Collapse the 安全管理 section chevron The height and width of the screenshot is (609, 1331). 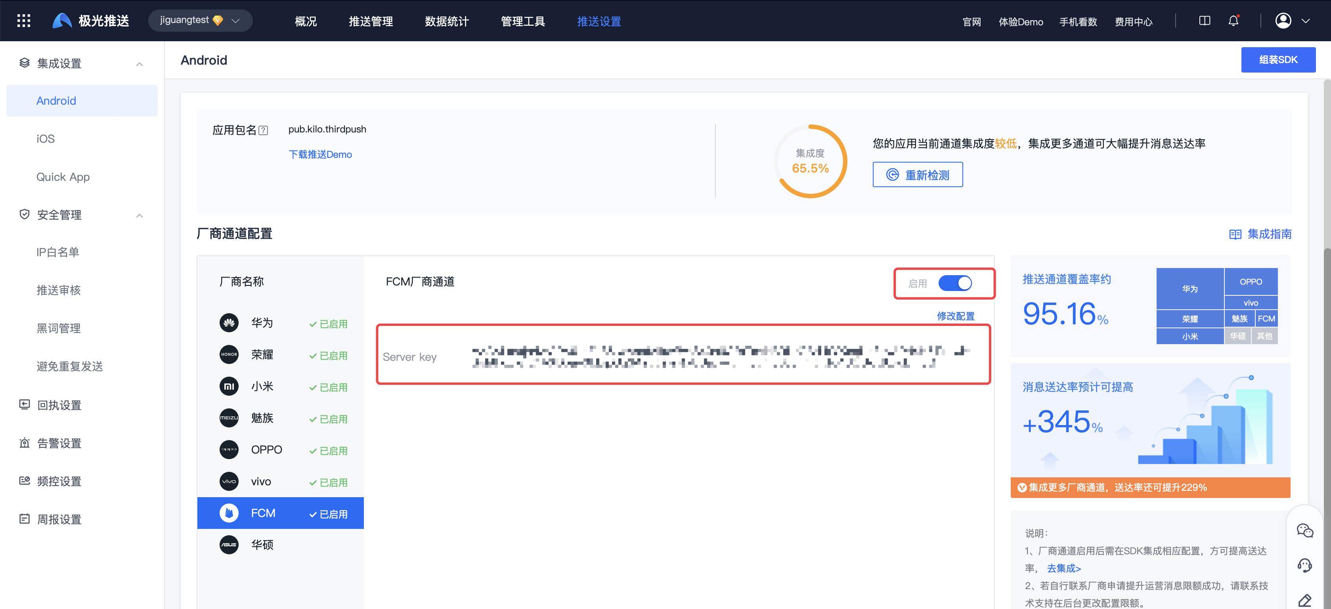click(140, 216)
